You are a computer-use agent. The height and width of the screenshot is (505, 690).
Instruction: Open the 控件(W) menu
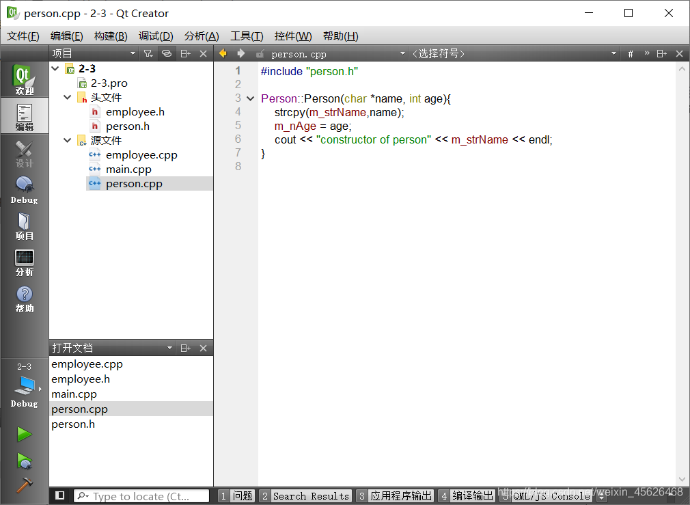(x=292, y=36)
